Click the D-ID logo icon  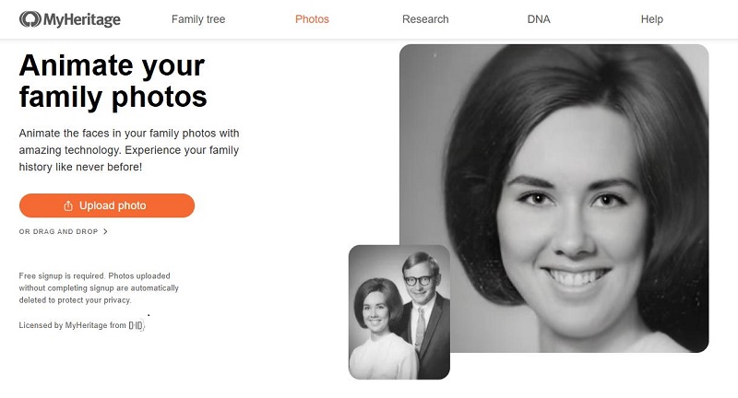coord(137,325)
